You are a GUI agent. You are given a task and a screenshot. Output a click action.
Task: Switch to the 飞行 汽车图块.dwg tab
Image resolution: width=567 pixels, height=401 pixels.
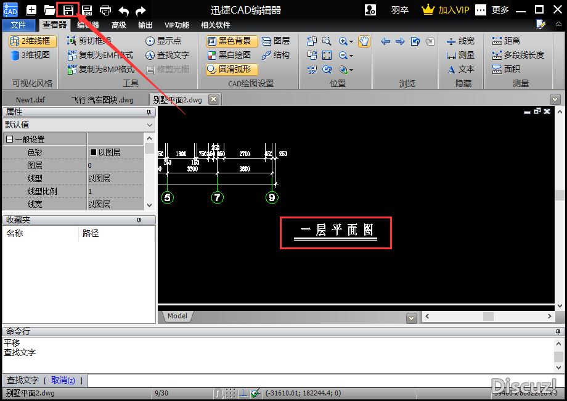click(x=102, y=99)
